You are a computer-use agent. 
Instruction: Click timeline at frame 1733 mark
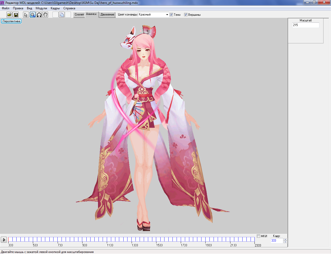click(x=181, y=240)
